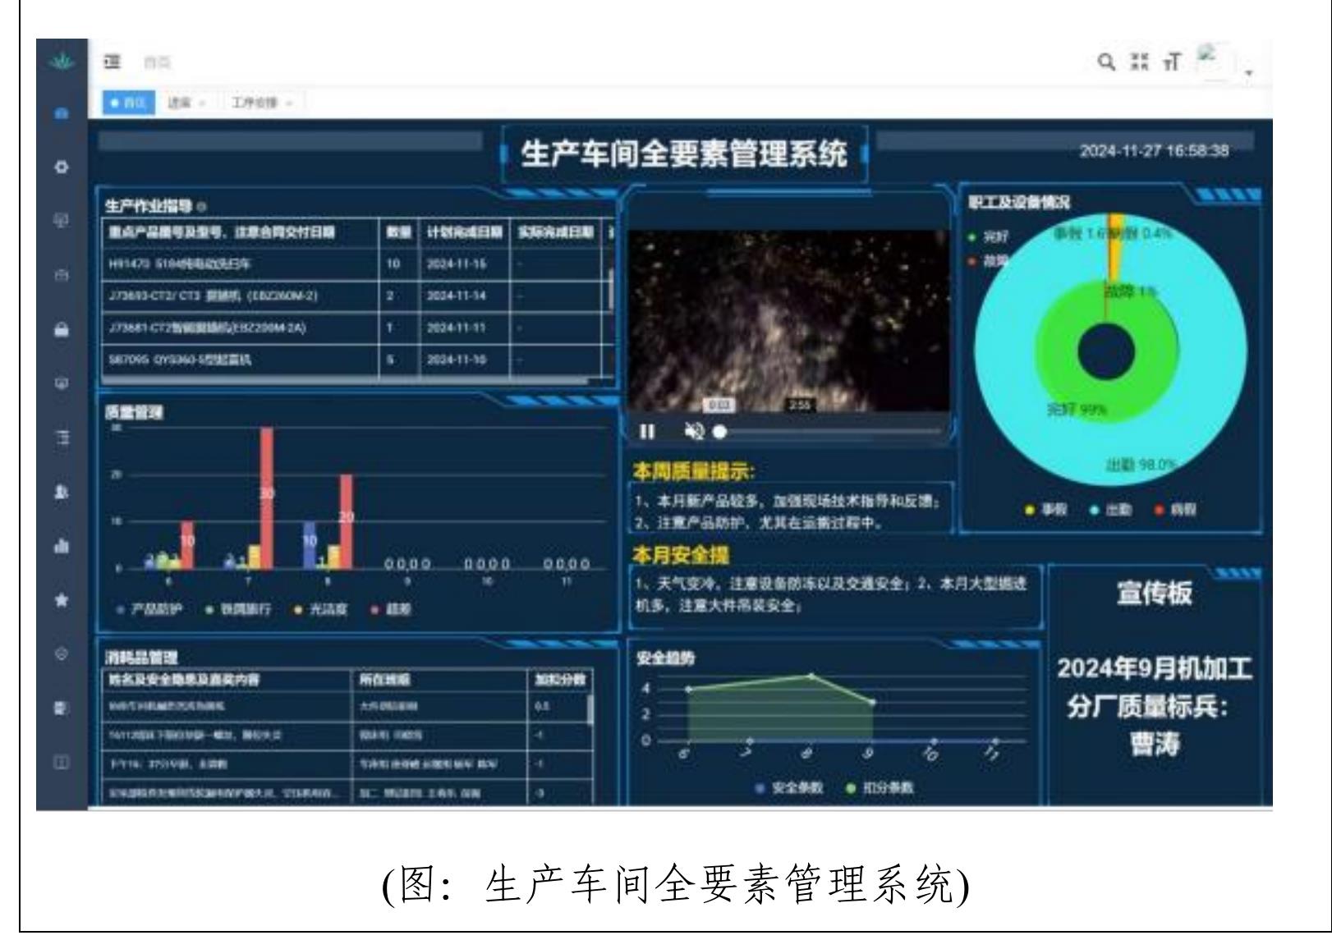Viewport: 1332px width, 940px height.
Task: Close the middle tab via its x
Action: 202,103
